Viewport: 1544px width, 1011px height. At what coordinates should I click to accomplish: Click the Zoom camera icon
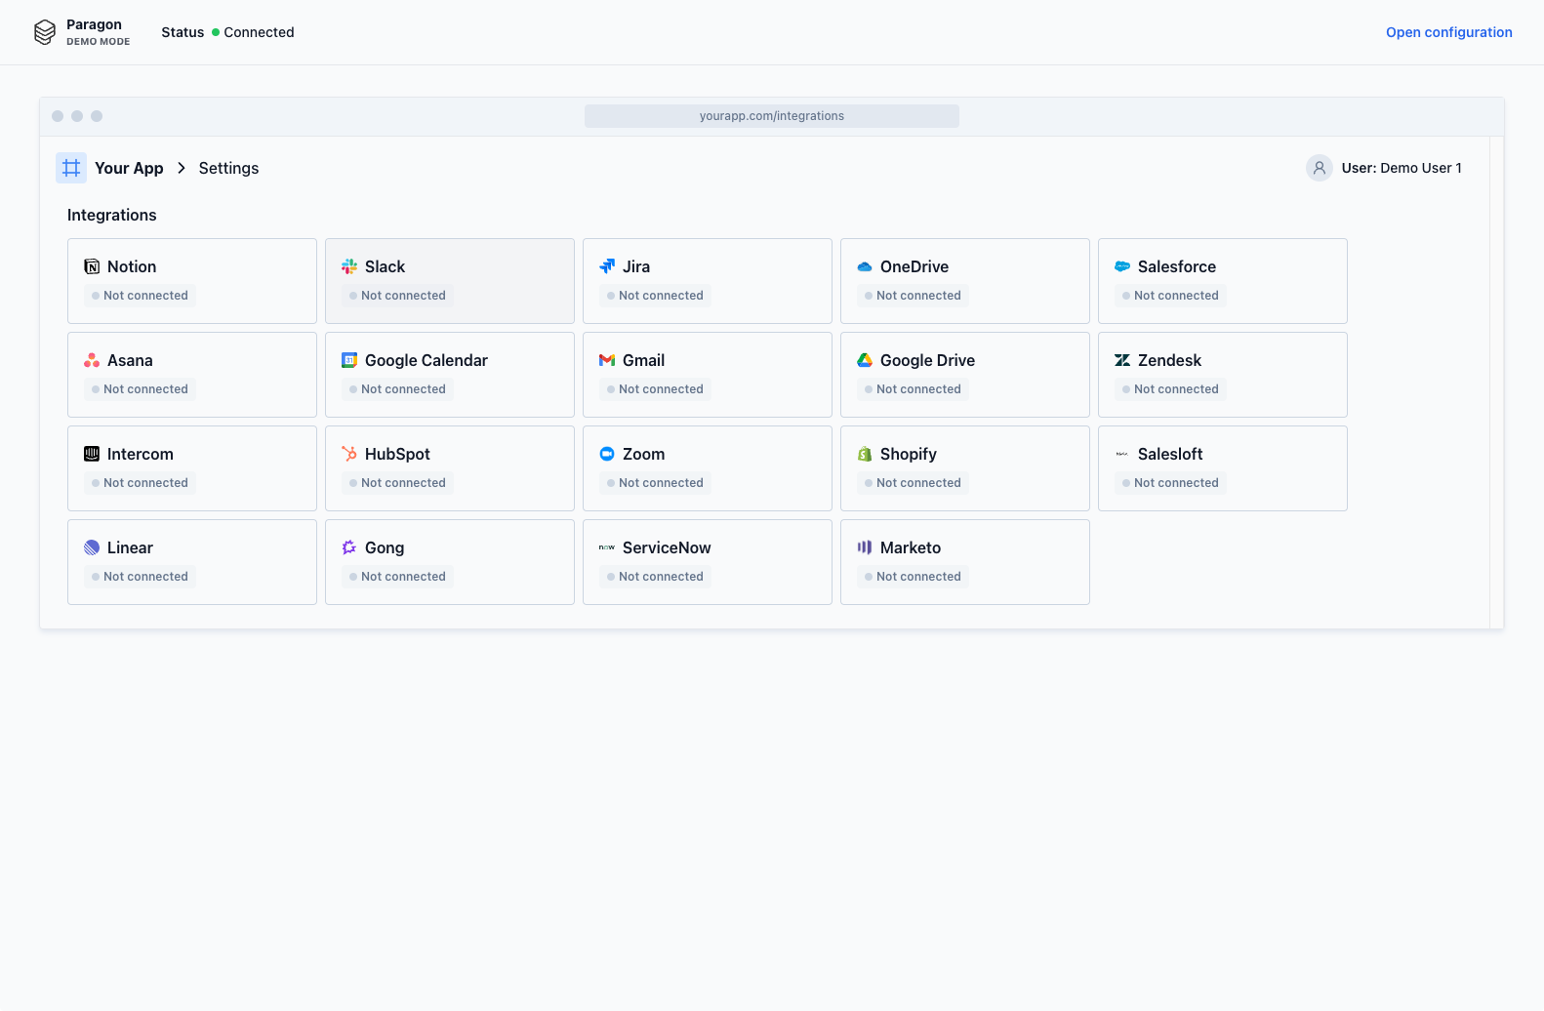[607, 454]
